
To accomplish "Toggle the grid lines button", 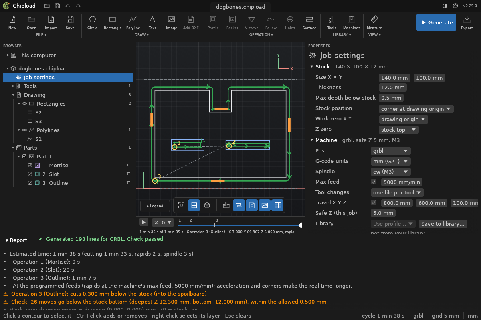I will coord(277,205).
